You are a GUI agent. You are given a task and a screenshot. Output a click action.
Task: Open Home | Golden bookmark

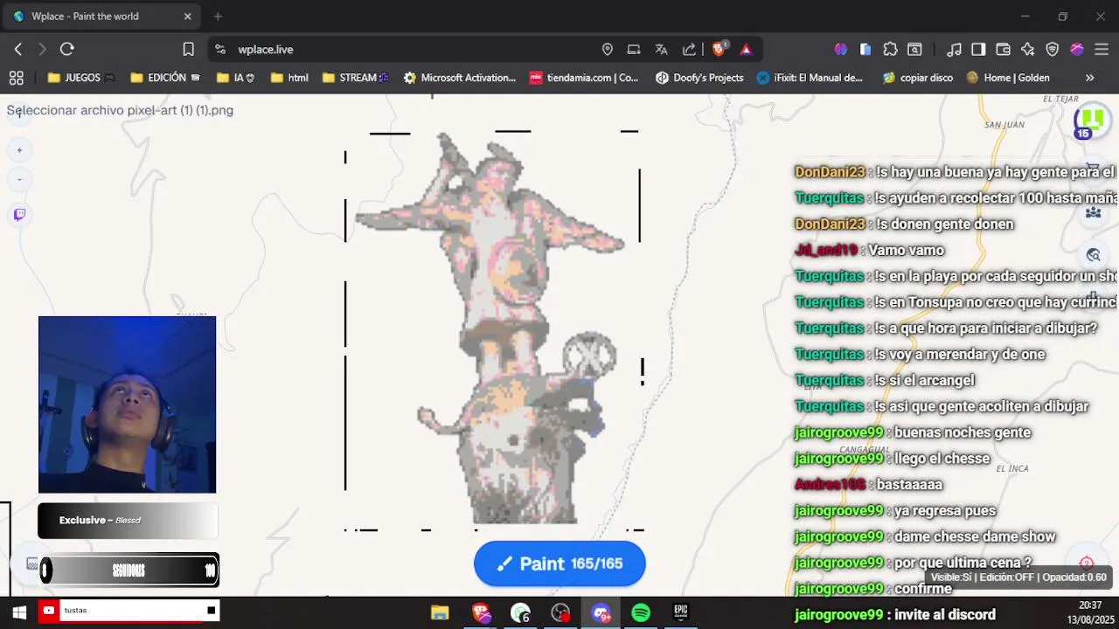1008,78
